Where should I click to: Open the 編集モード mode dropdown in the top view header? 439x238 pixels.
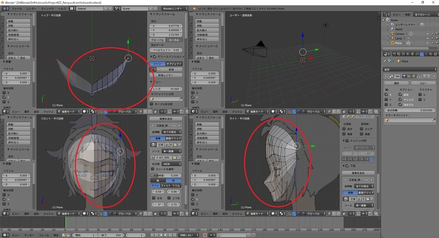pos(69,111)
